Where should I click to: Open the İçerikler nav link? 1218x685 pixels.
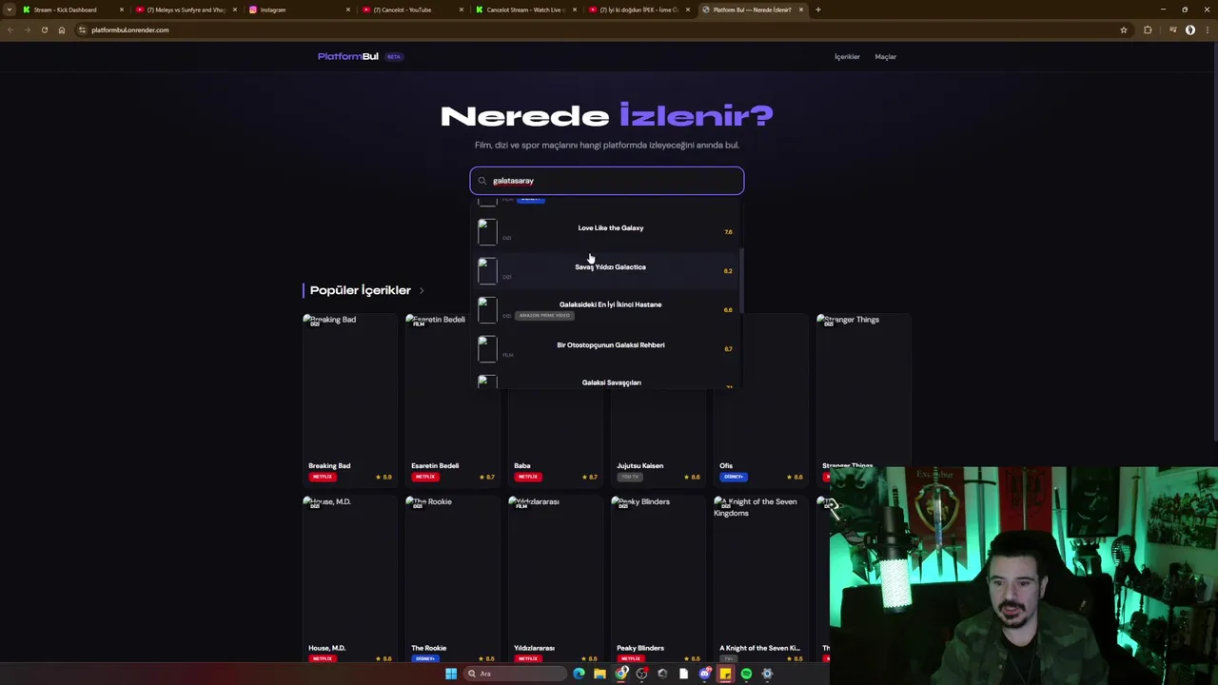847,56
